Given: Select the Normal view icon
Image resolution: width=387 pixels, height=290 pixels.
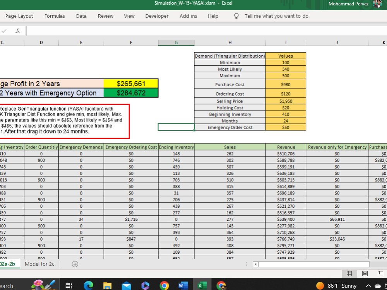Looking at the screenshot, I should [x=349, y=273].
